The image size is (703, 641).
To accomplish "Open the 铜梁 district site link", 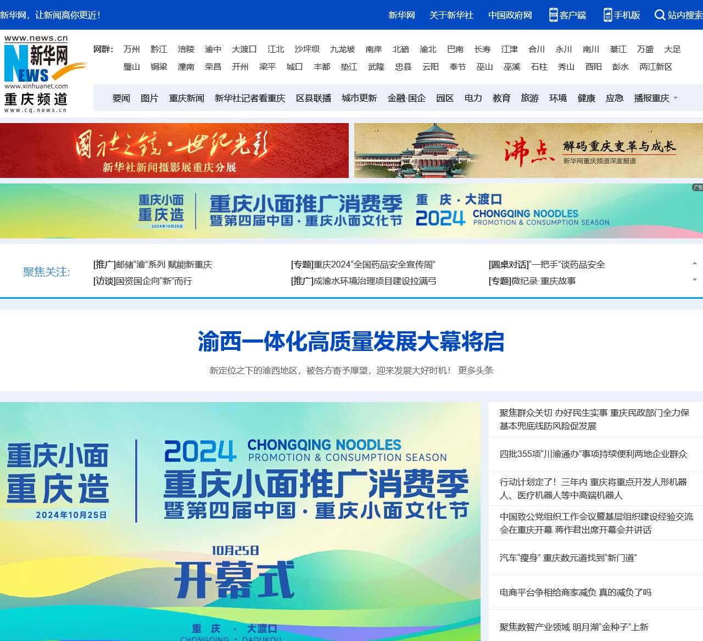I will 159,67.
